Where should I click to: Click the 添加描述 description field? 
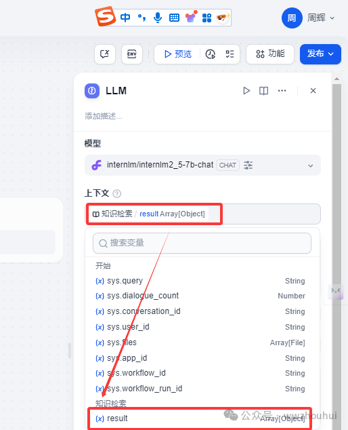coord(104,116)
